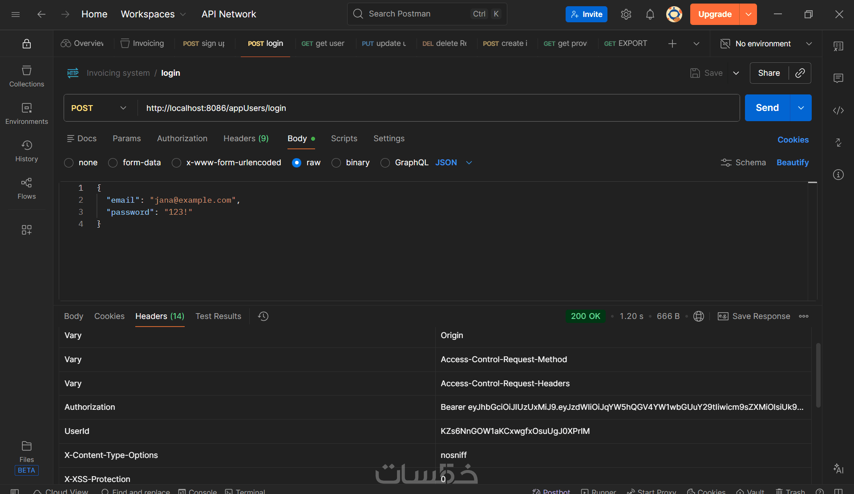Click the response headers vertical scrollbar

818,375
